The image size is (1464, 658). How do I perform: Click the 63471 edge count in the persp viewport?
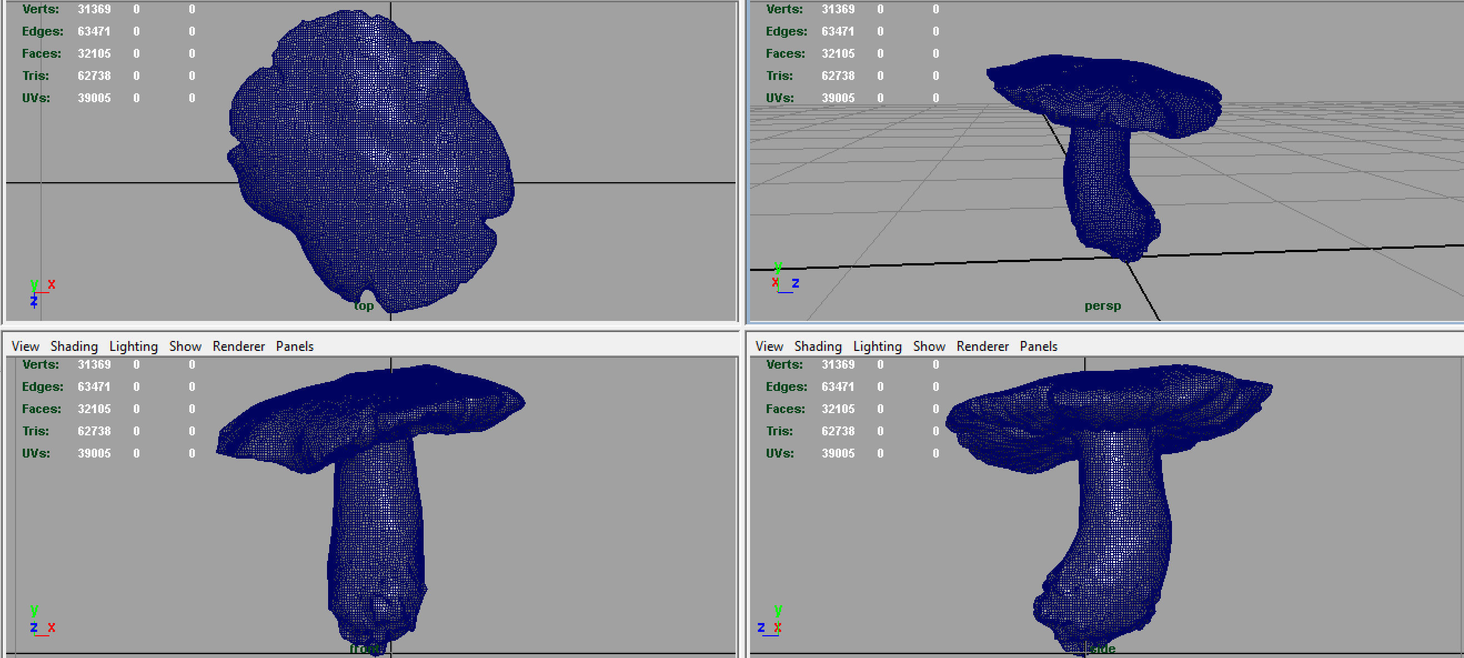tap(838, 31)
